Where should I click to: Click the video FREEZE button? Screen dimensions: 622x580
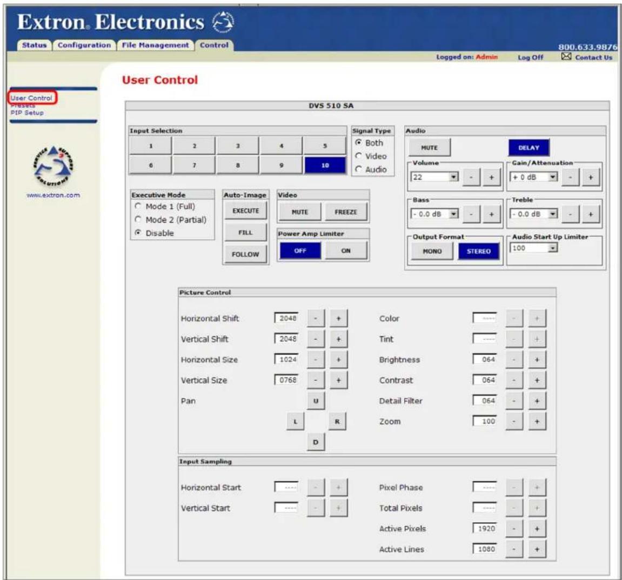click(x=346, y=212)
